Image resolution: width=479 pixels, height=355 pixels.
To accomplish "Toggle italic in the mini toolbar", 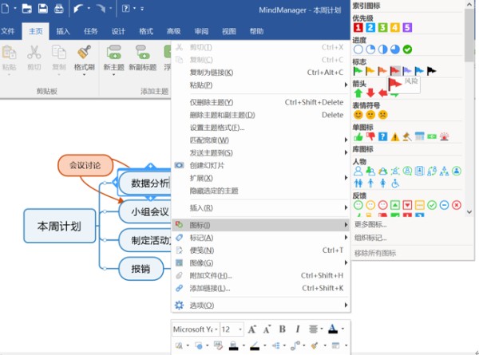I will (x=298, y=329).
